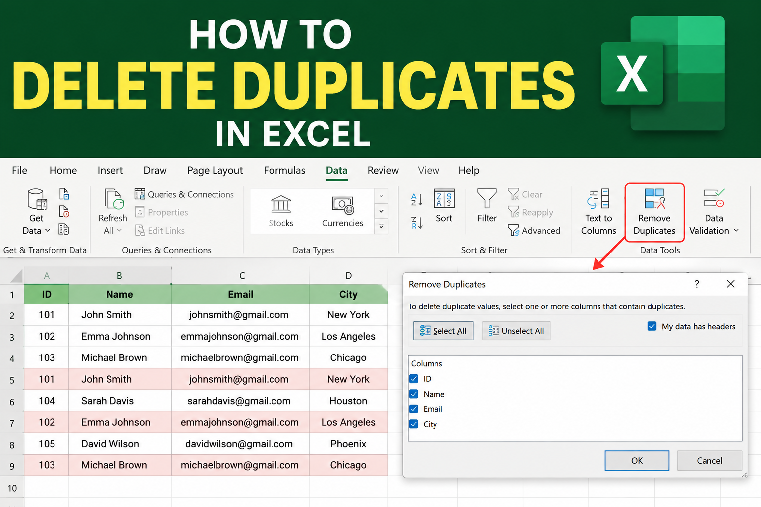The height and width of the screenshot is (507, 761).
Task: Open the Help tab
Action: [x=469, y=170]
